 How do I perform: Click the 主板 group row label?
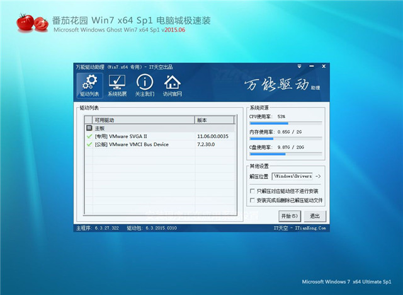99,128
